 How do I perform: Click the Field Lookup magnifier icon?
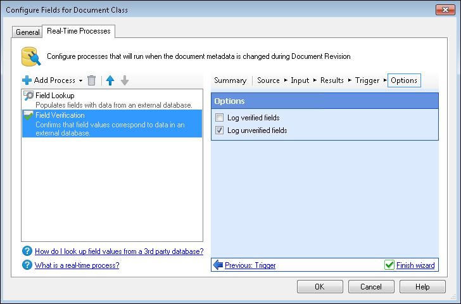click(x=28, y=96)
